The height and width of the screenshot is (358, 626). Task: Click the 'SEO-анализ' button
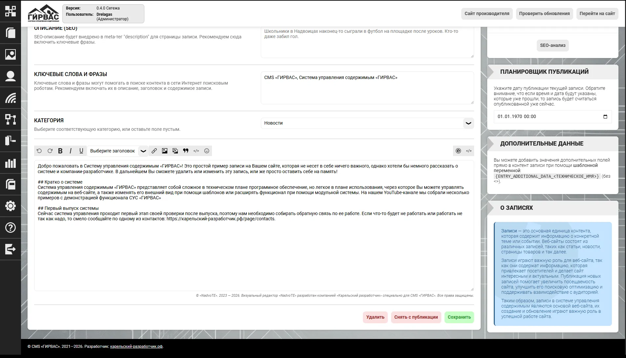(x=553, y=46)
